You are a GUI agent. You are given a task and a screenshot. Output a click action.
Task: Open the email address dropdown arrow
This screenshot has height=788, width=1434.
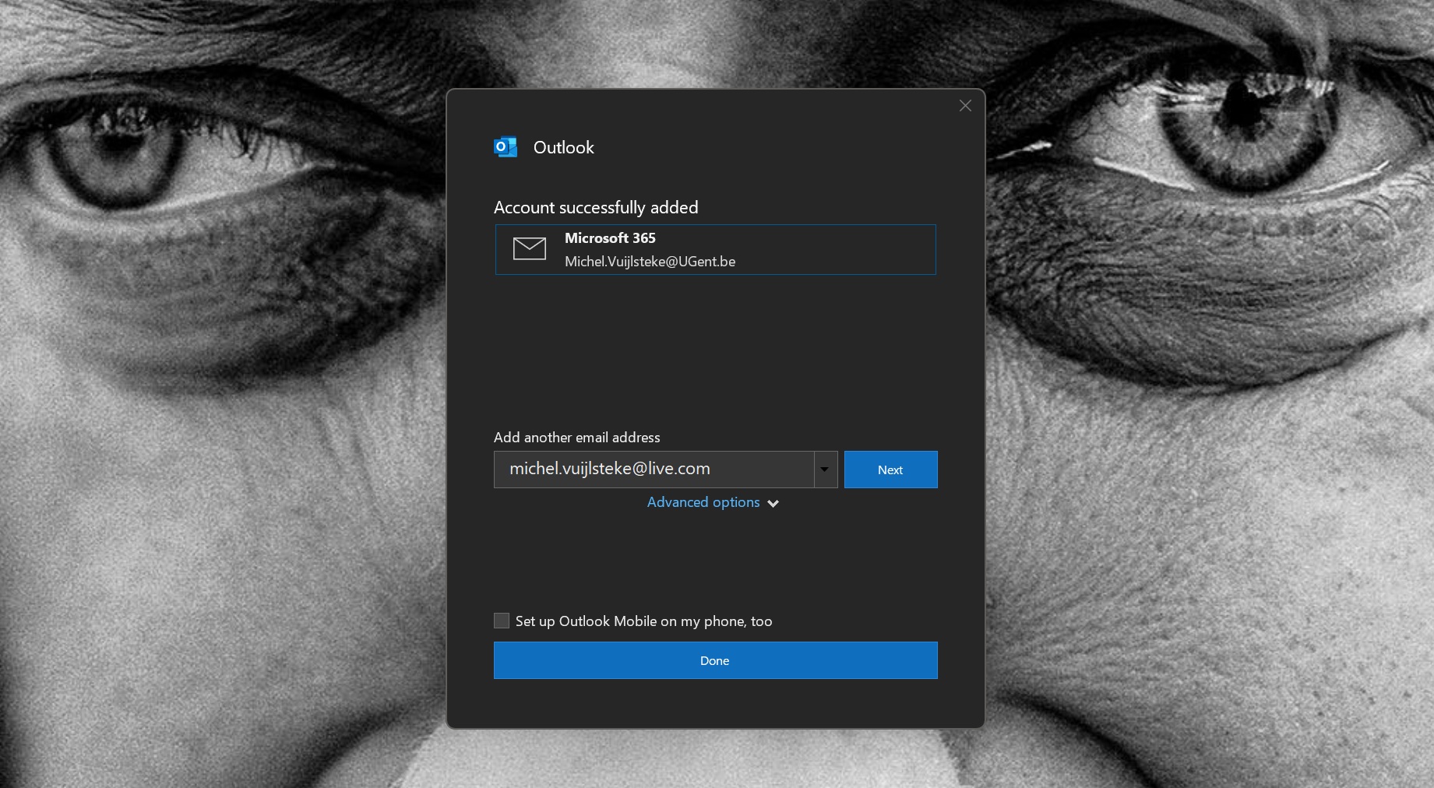(825, 470)
